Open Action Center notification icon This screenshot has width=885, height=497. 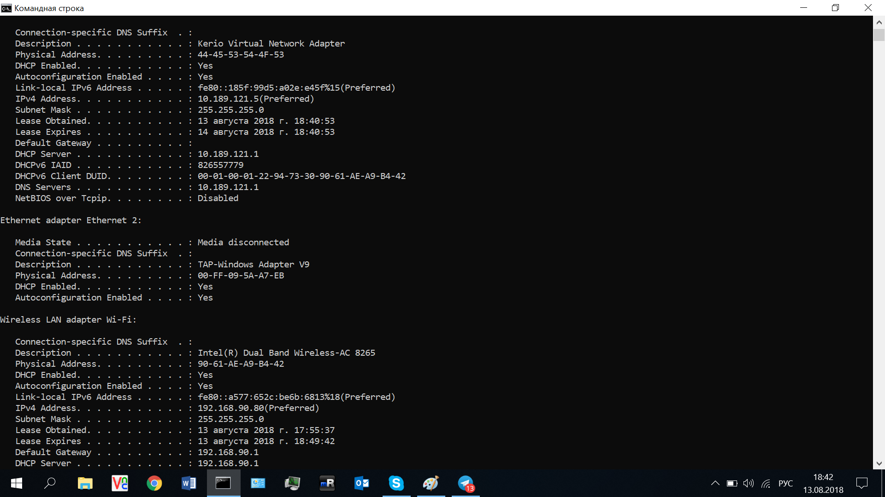click(862, 483)
